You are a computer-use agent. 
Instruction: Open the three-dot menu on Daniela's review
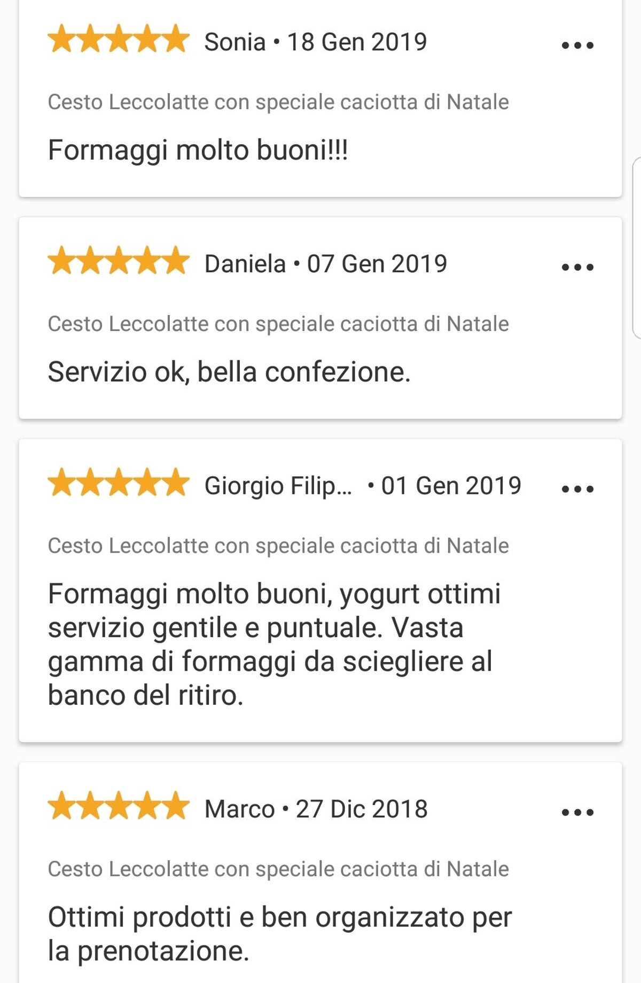577,268
